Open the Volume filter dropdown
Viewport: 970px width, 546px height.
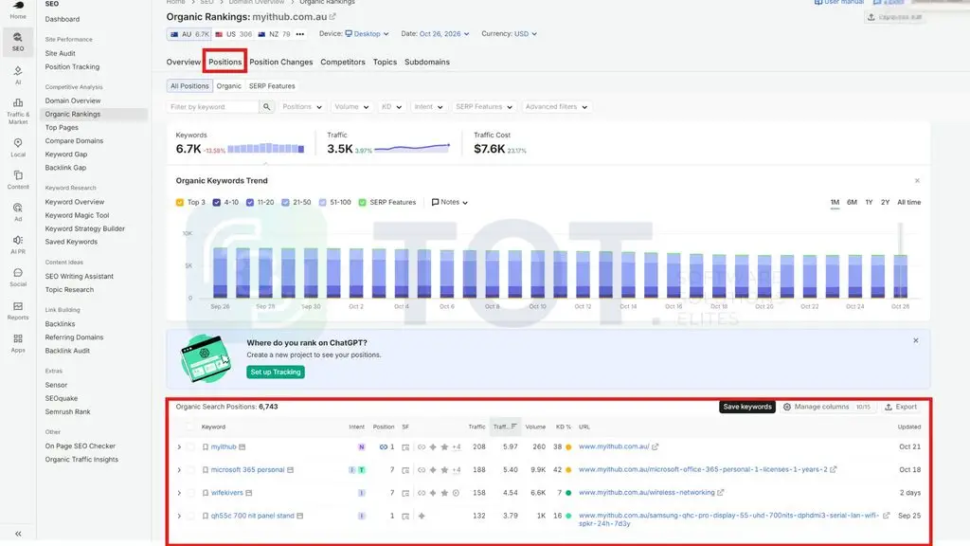[x=351, y=107]
